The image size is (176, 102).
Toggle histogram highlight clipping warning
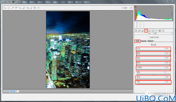172,7
